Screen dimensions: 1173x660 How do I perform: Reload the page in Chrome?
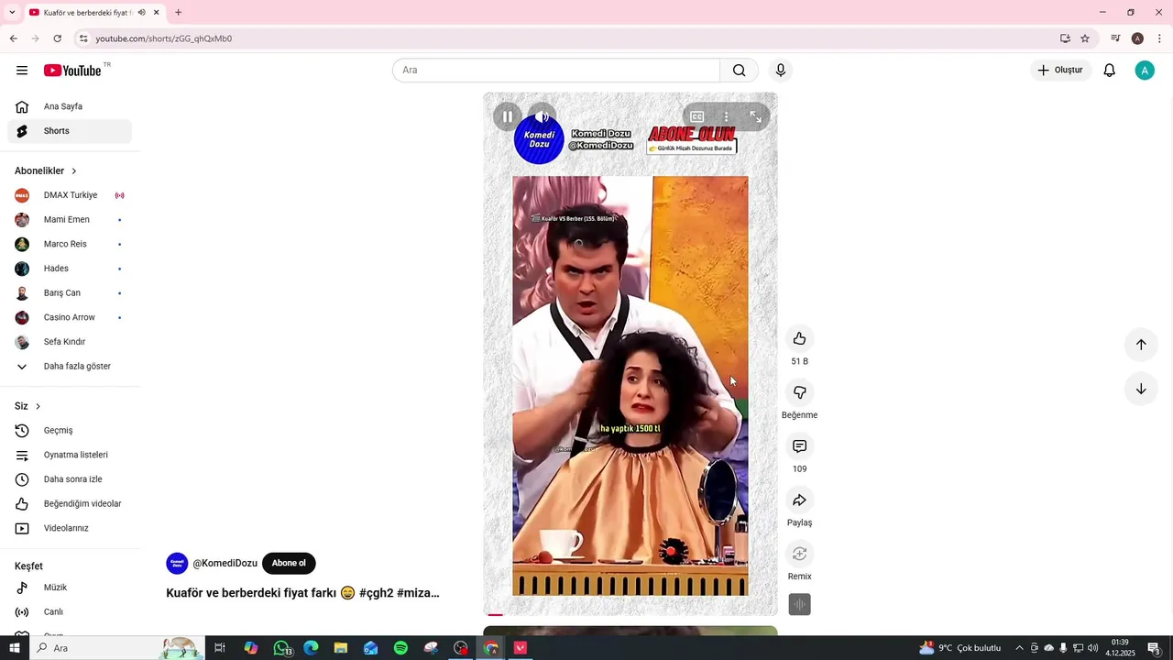(x=57, y=38)
